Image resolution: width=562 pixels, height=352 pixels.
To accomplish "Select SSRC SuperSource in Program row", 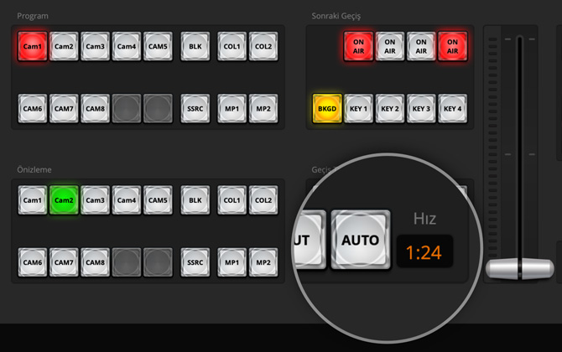I will [195, 108].
